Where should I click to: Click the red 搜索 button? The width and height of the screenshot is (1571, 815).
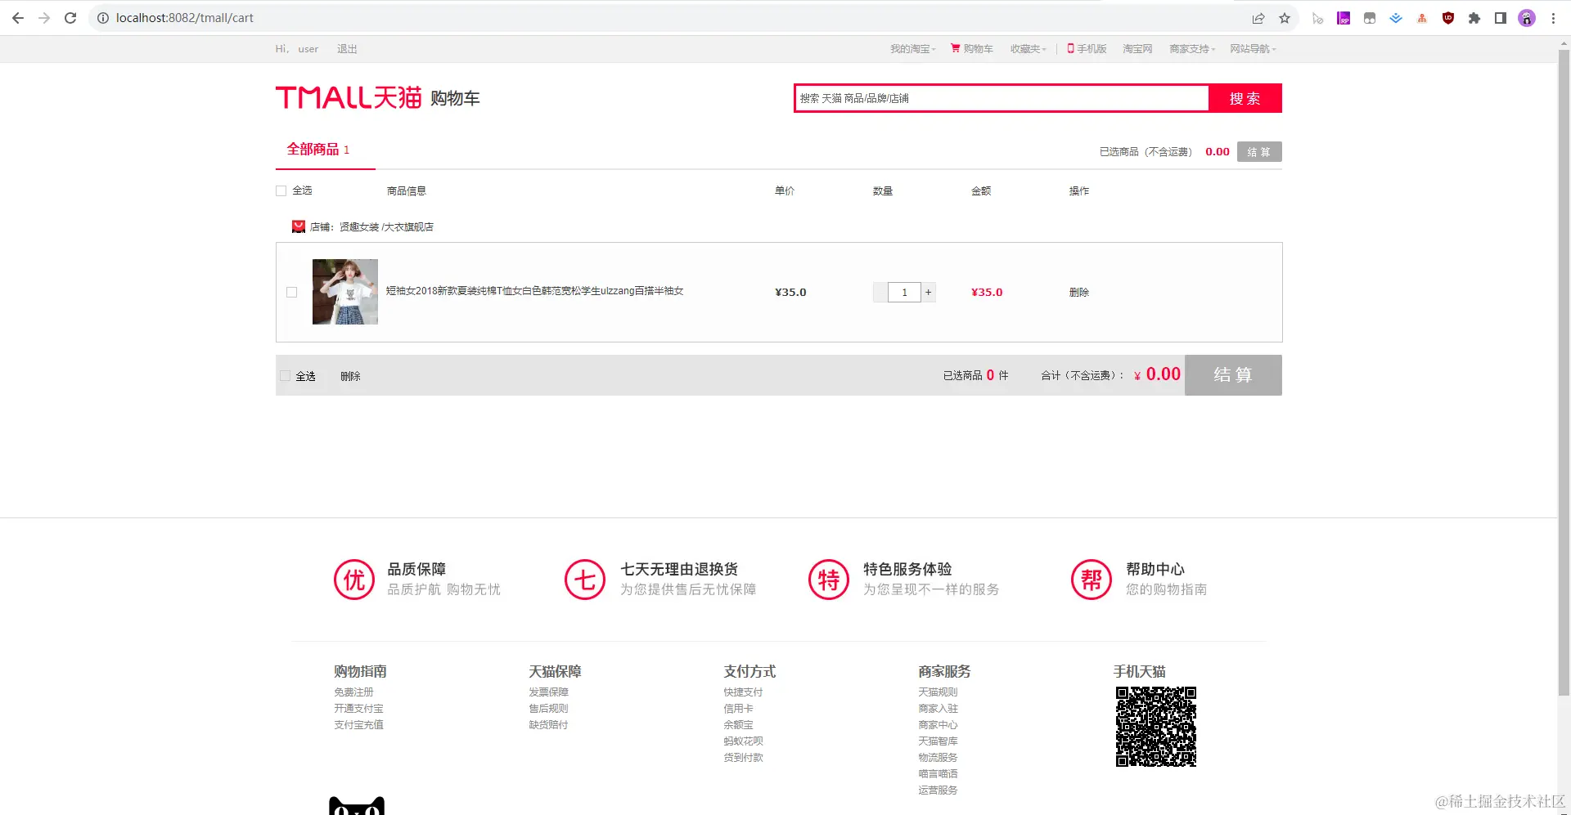coord(1245,98)
